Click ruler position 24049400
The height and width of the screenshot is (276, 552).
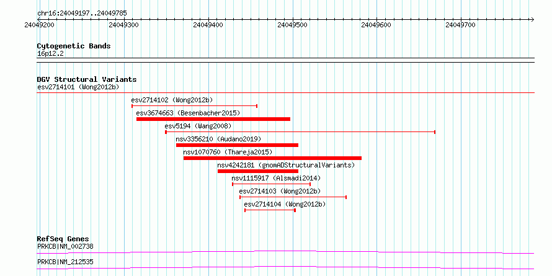[208, 25]
